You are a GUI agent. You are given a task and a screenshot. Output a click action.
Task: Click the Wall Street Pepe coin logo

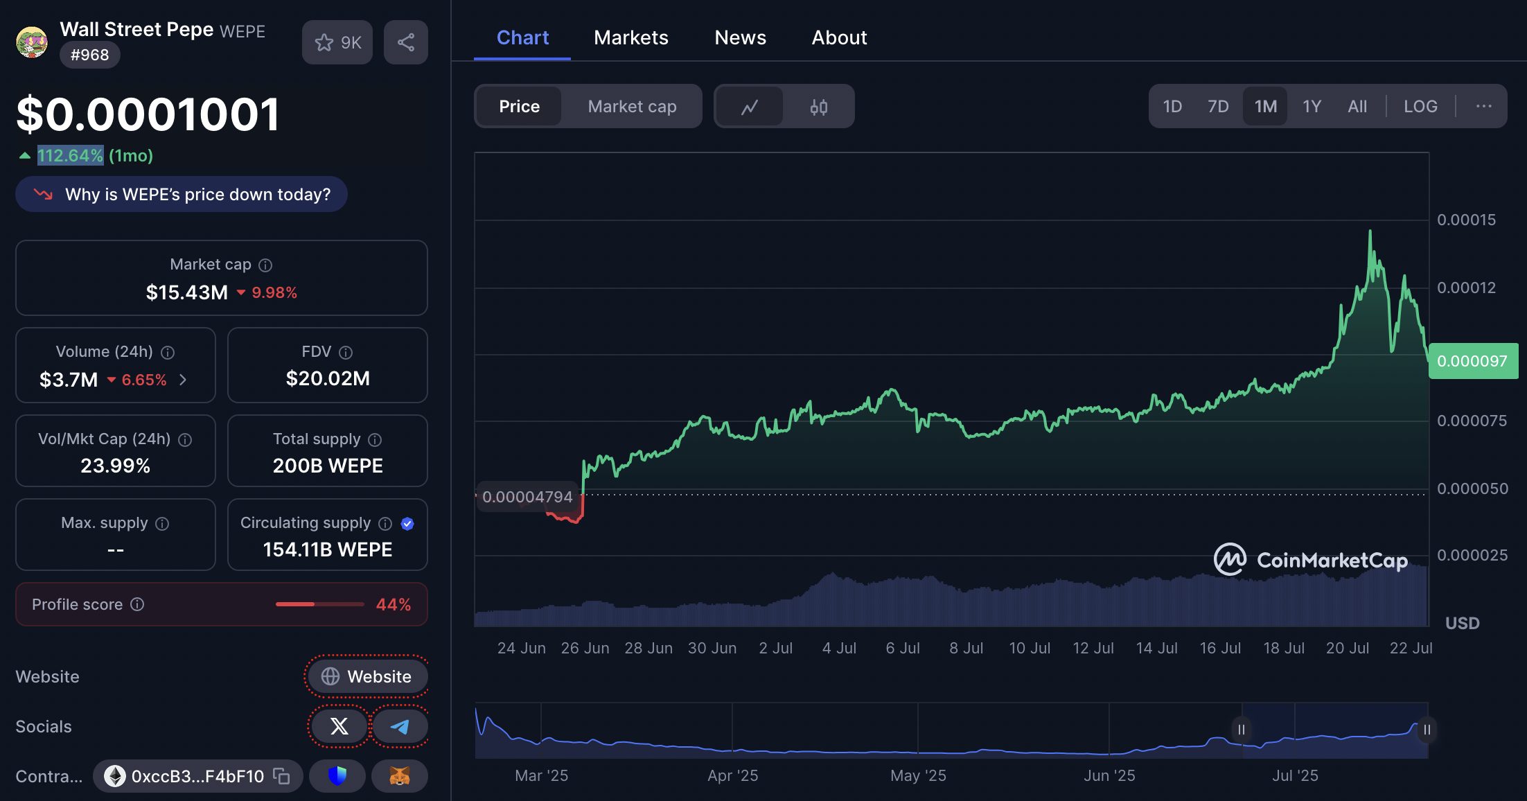pos(32,42)
